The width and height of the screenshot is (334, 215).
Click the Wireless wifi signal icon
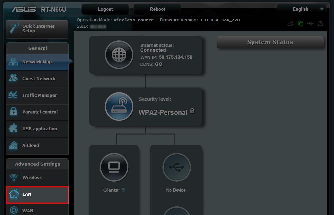[14, 177]
